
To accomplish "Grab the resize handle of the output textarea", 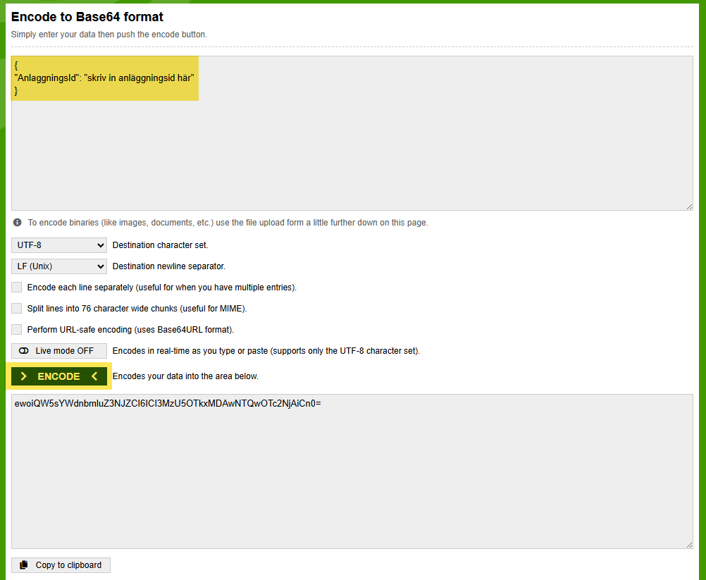I will [x=689, y=544].
